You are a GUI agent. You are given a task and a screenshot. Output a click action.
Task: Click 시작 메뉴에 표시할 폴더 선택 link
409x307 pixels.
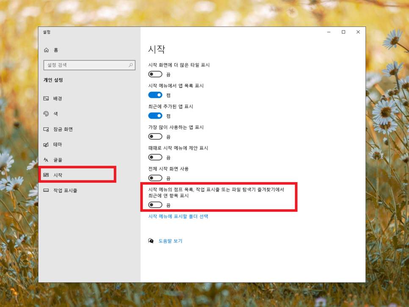coord(178,216)
